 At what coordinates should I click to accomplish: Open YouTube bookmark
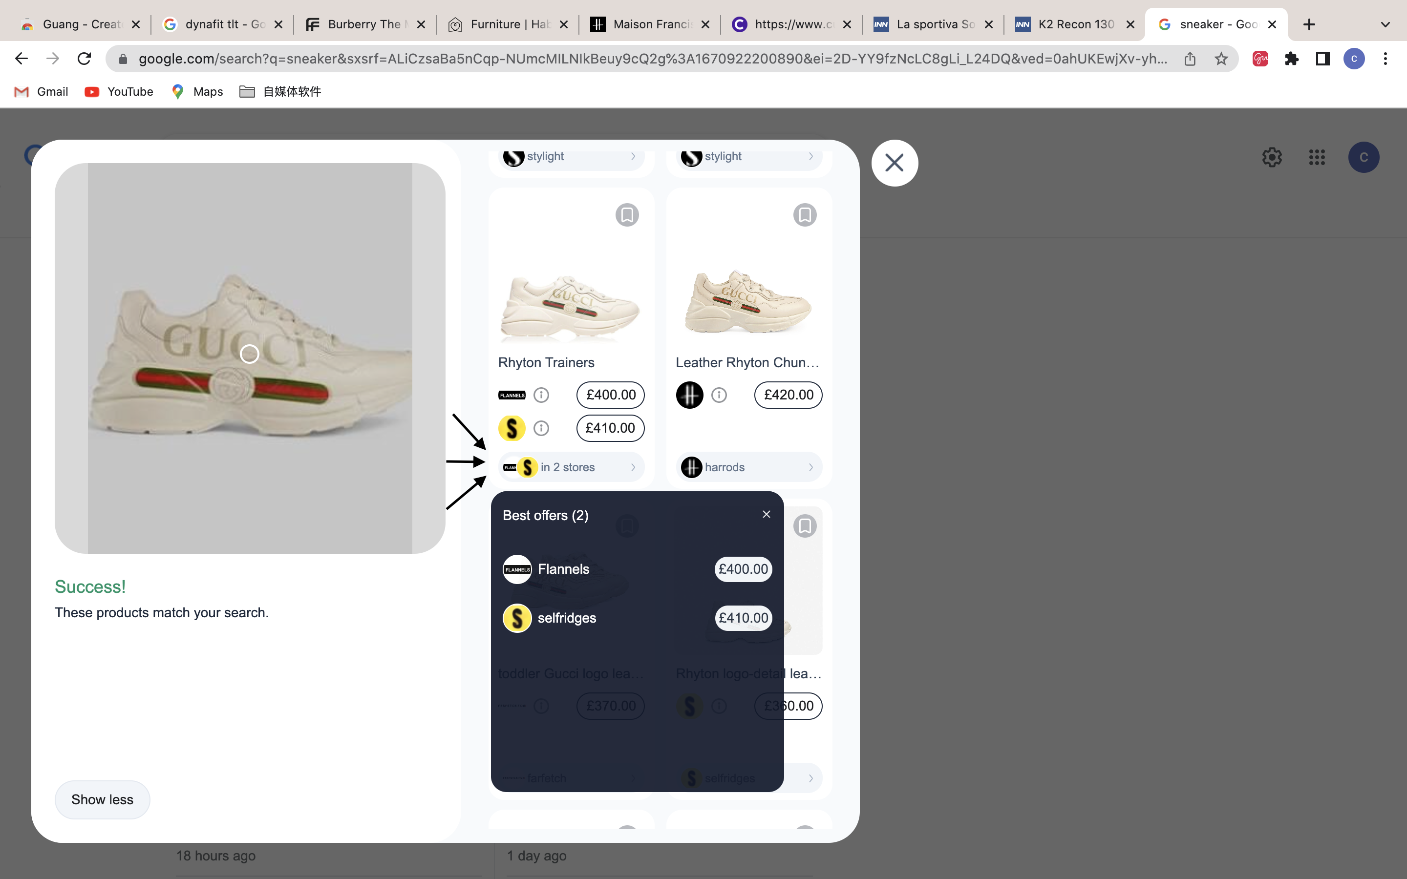(x=119, y=92)
